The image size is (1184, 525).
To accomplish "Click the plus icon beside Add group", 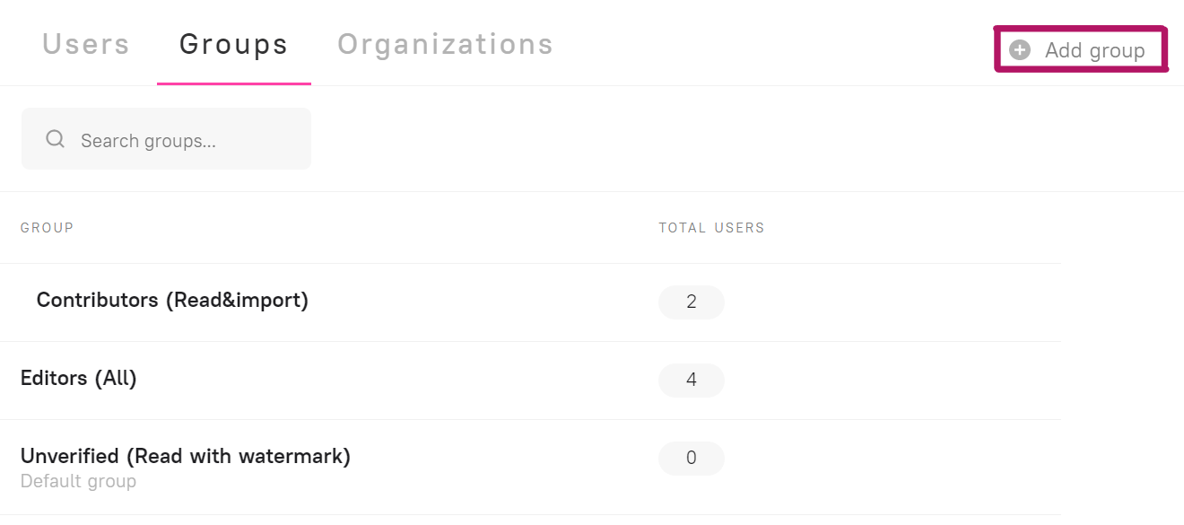I will click(1020, 50).
